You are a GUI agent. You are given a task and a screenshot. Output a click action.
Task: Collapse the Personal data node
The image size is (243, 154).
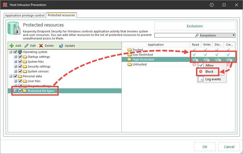point(11,76)
